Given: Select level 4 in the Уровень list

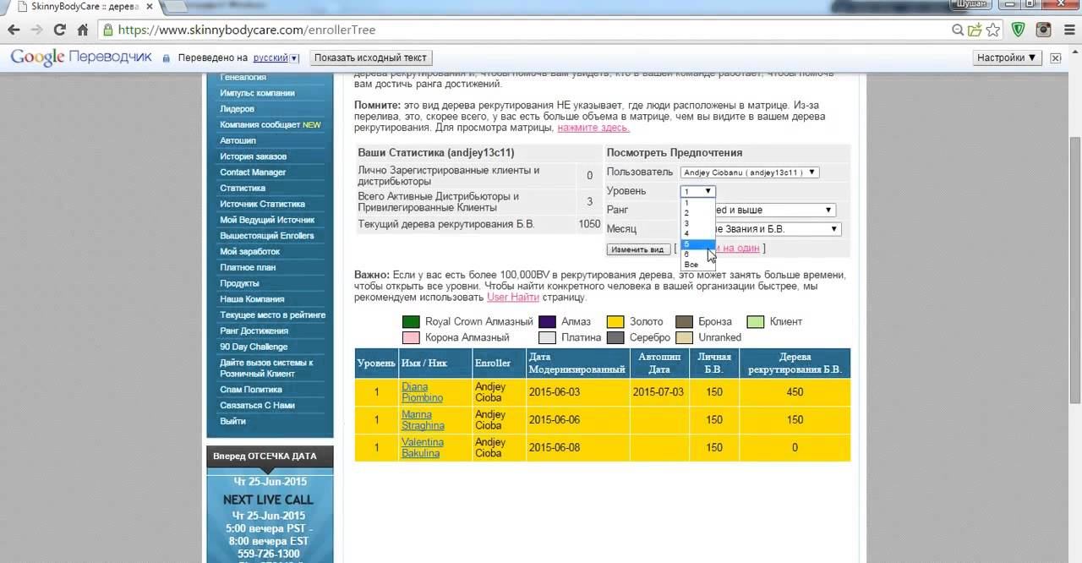Looking at the screenshot, I should [698, 233].
